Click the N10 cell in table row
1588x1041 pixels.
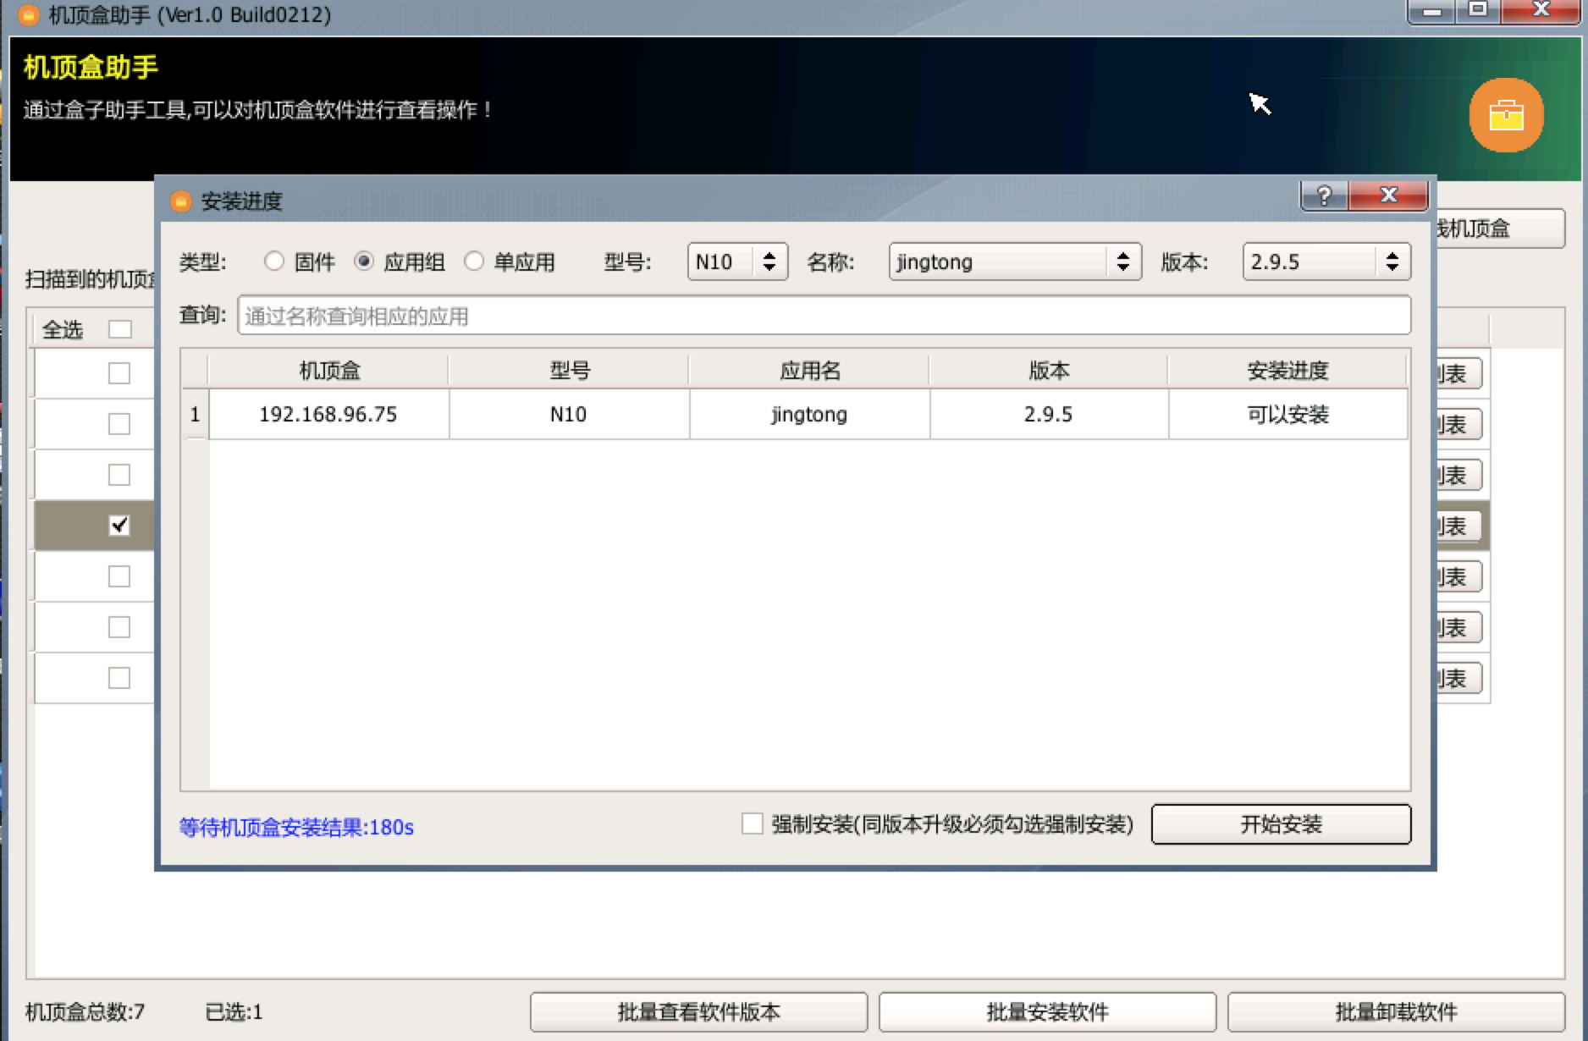[x=569, y=414]
